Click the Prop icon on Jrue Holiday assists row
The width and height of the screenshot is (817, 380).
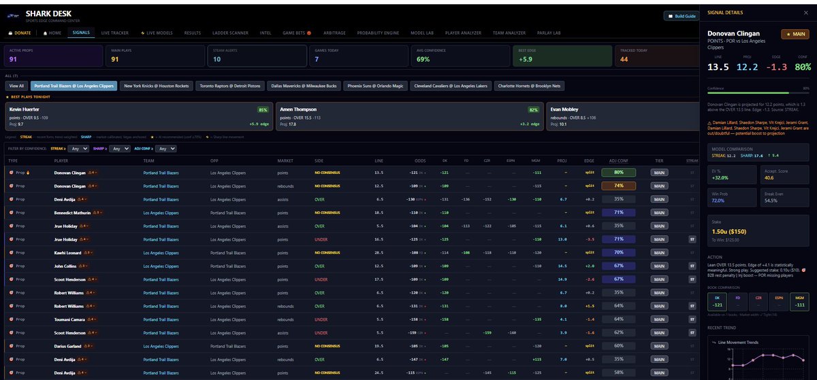click(x=12, y=226)
